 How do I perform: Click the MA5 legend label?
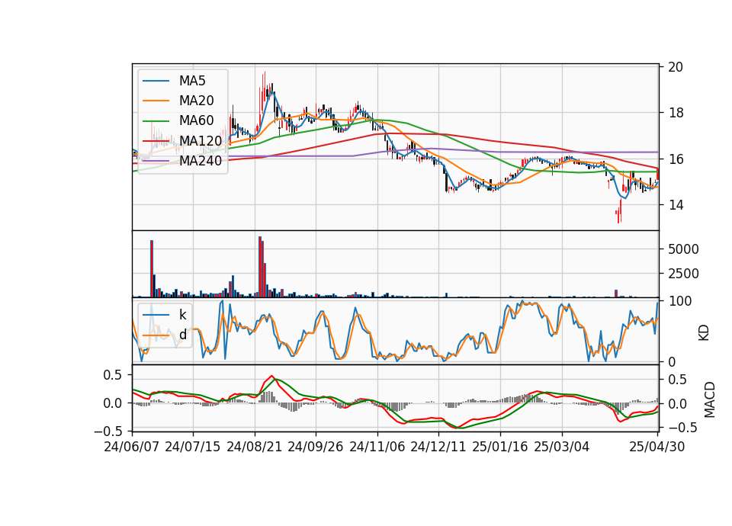coord(192,81)
